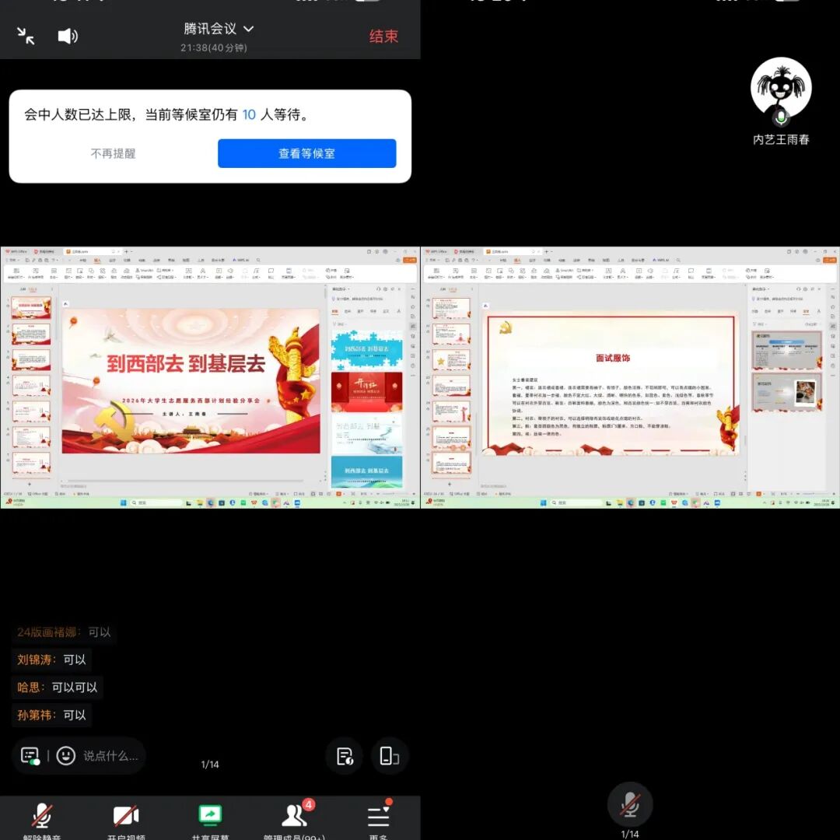Tap the minimize meeting window icon

pos(26,36)
